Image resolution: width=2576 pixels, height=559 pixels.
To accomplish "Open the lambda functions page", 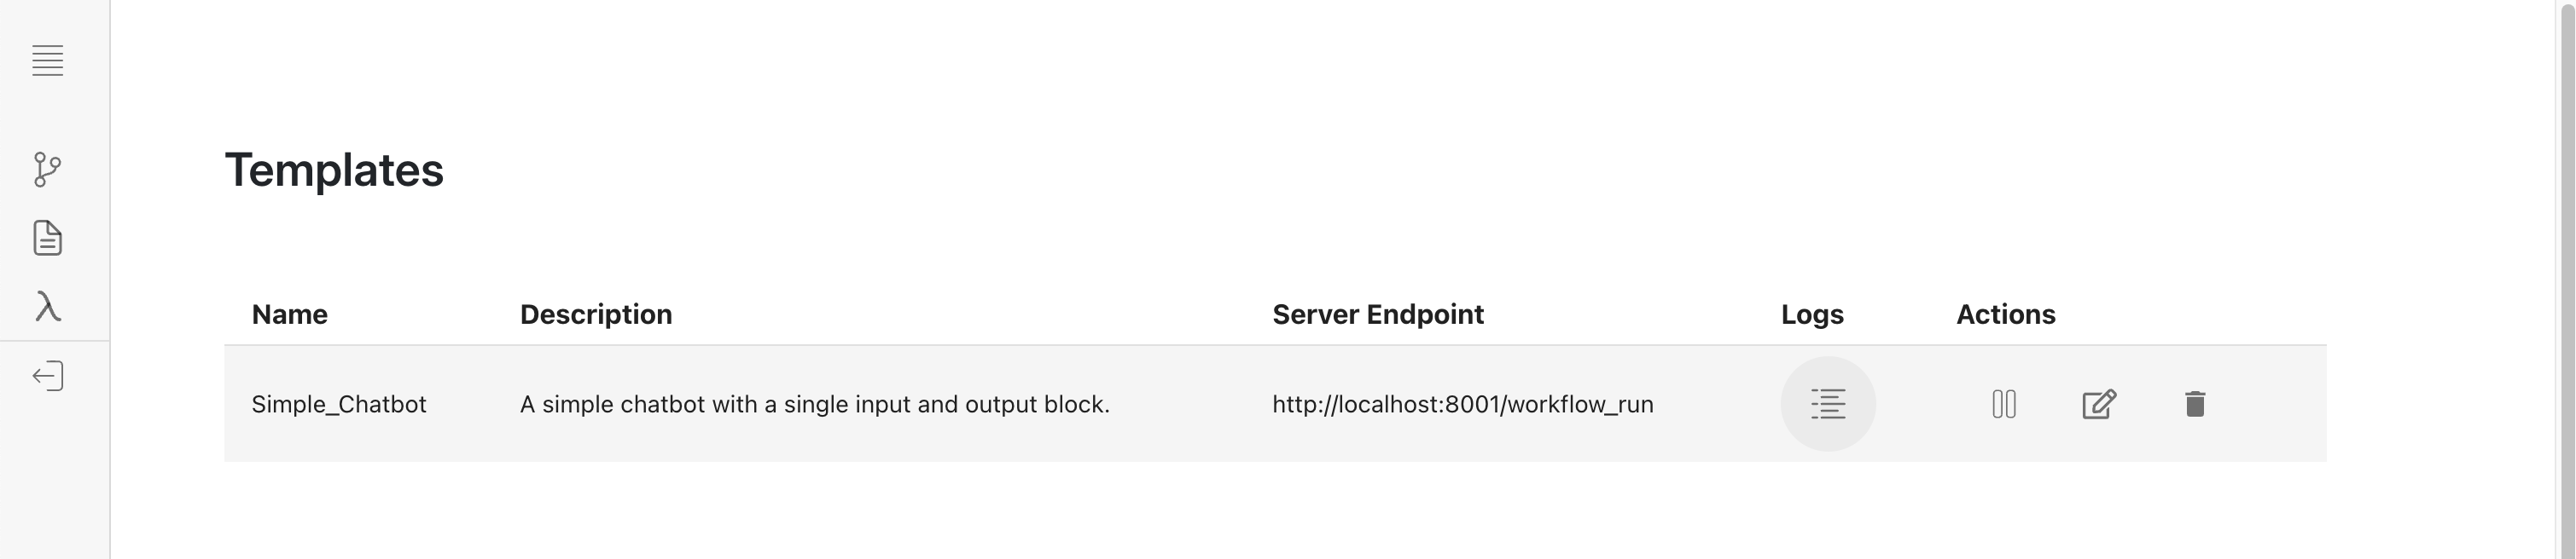I will pos(47,307).
